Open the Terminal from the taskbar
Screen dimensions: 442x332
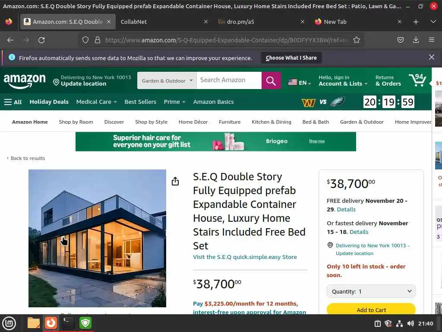(x=68, y=323)
